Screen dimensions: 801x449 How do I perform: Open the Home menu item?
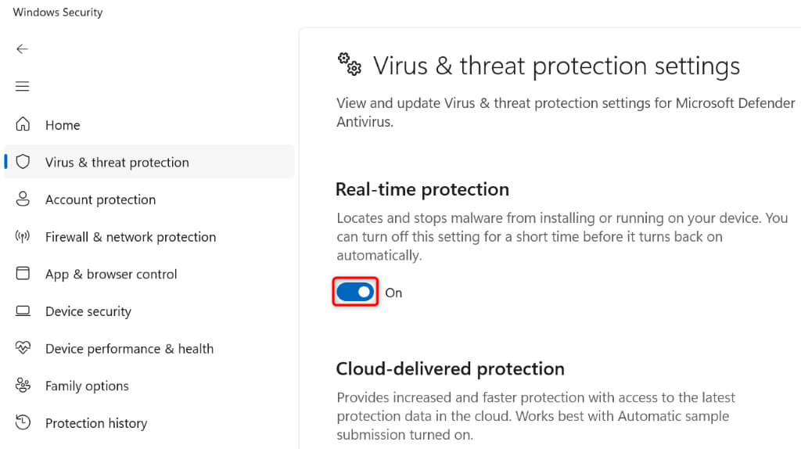[x=63, y=125]
